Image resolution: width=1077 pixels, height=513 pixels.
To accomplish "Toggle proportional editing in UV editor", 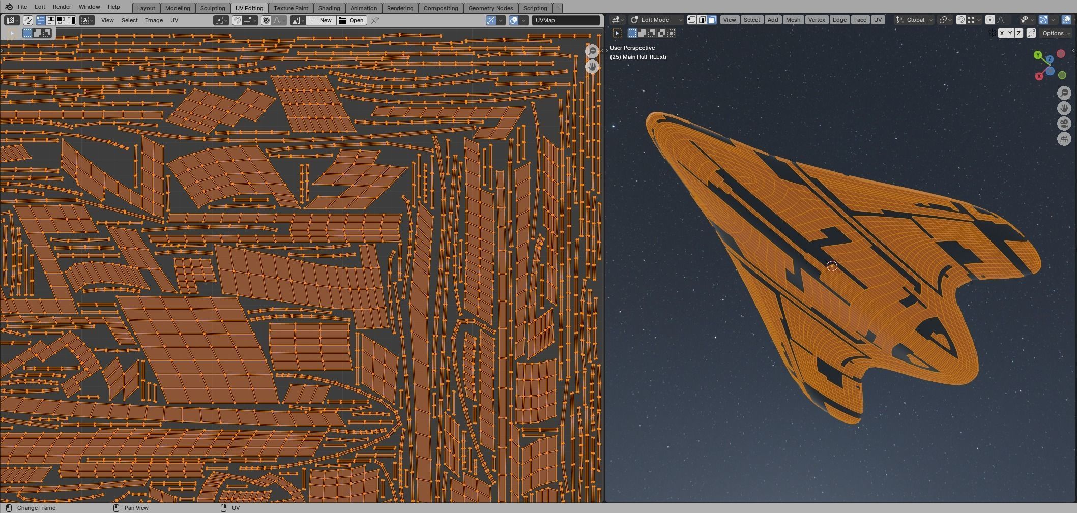I will [266, 20].
